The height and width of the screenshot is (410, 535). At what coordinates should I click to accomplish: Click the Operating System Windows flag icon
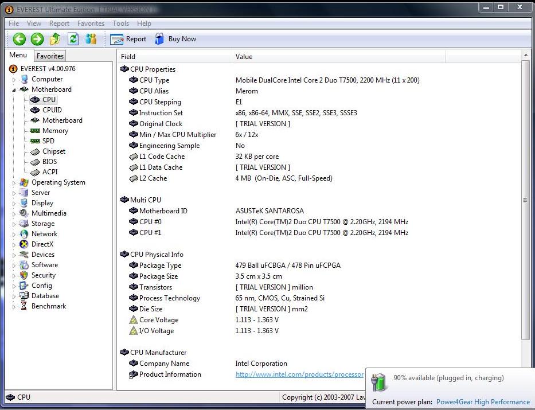click(24, 182)
